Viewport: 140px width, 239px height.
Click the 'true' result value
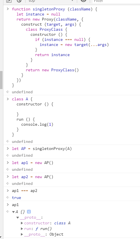click(16, 198)
